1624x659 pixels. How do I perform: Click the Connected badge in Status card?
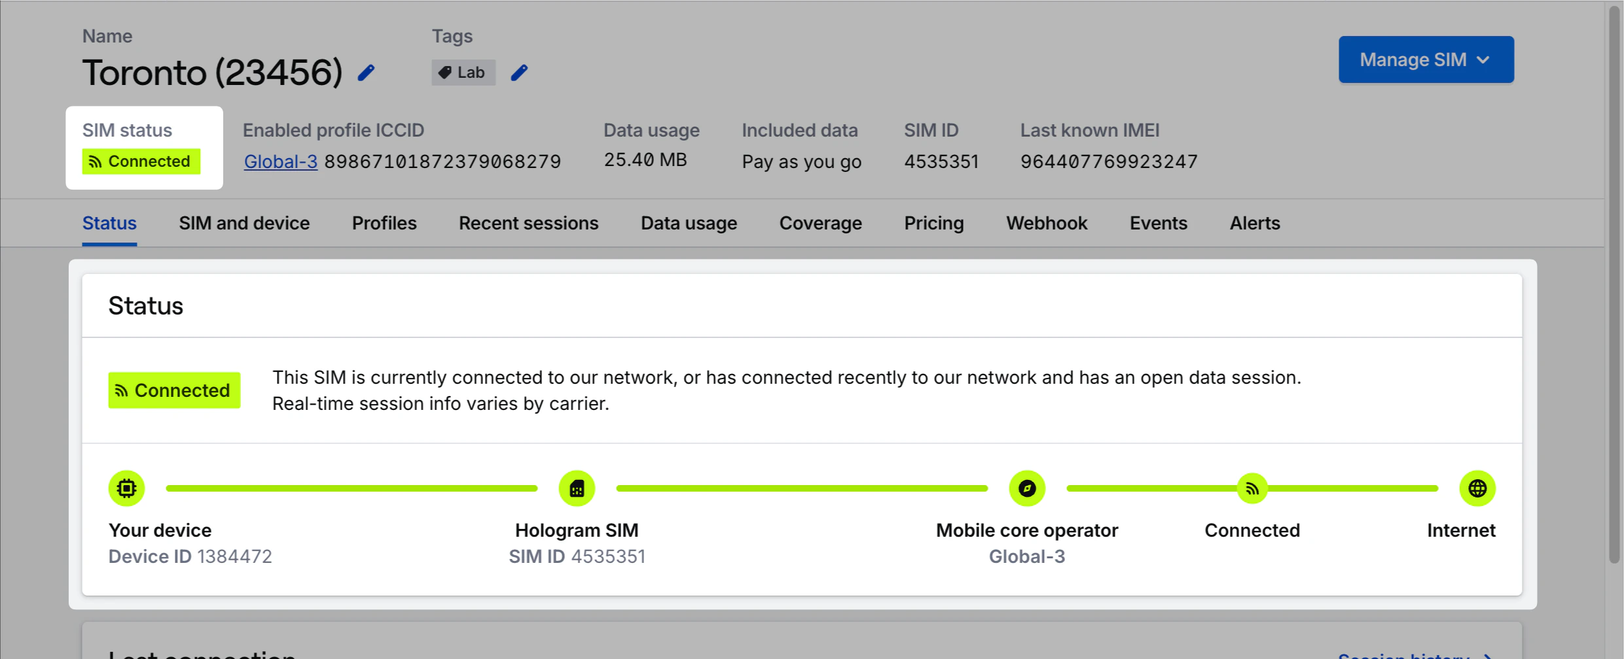[x=174, y=390]
